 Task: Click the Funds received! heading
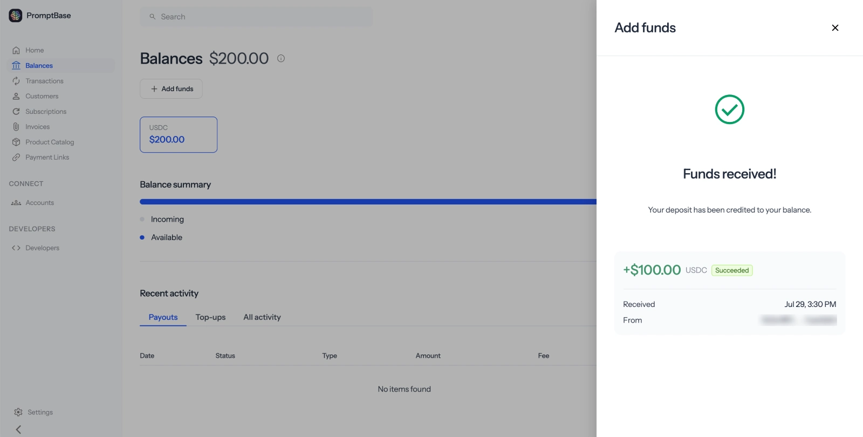click(730, 174)
